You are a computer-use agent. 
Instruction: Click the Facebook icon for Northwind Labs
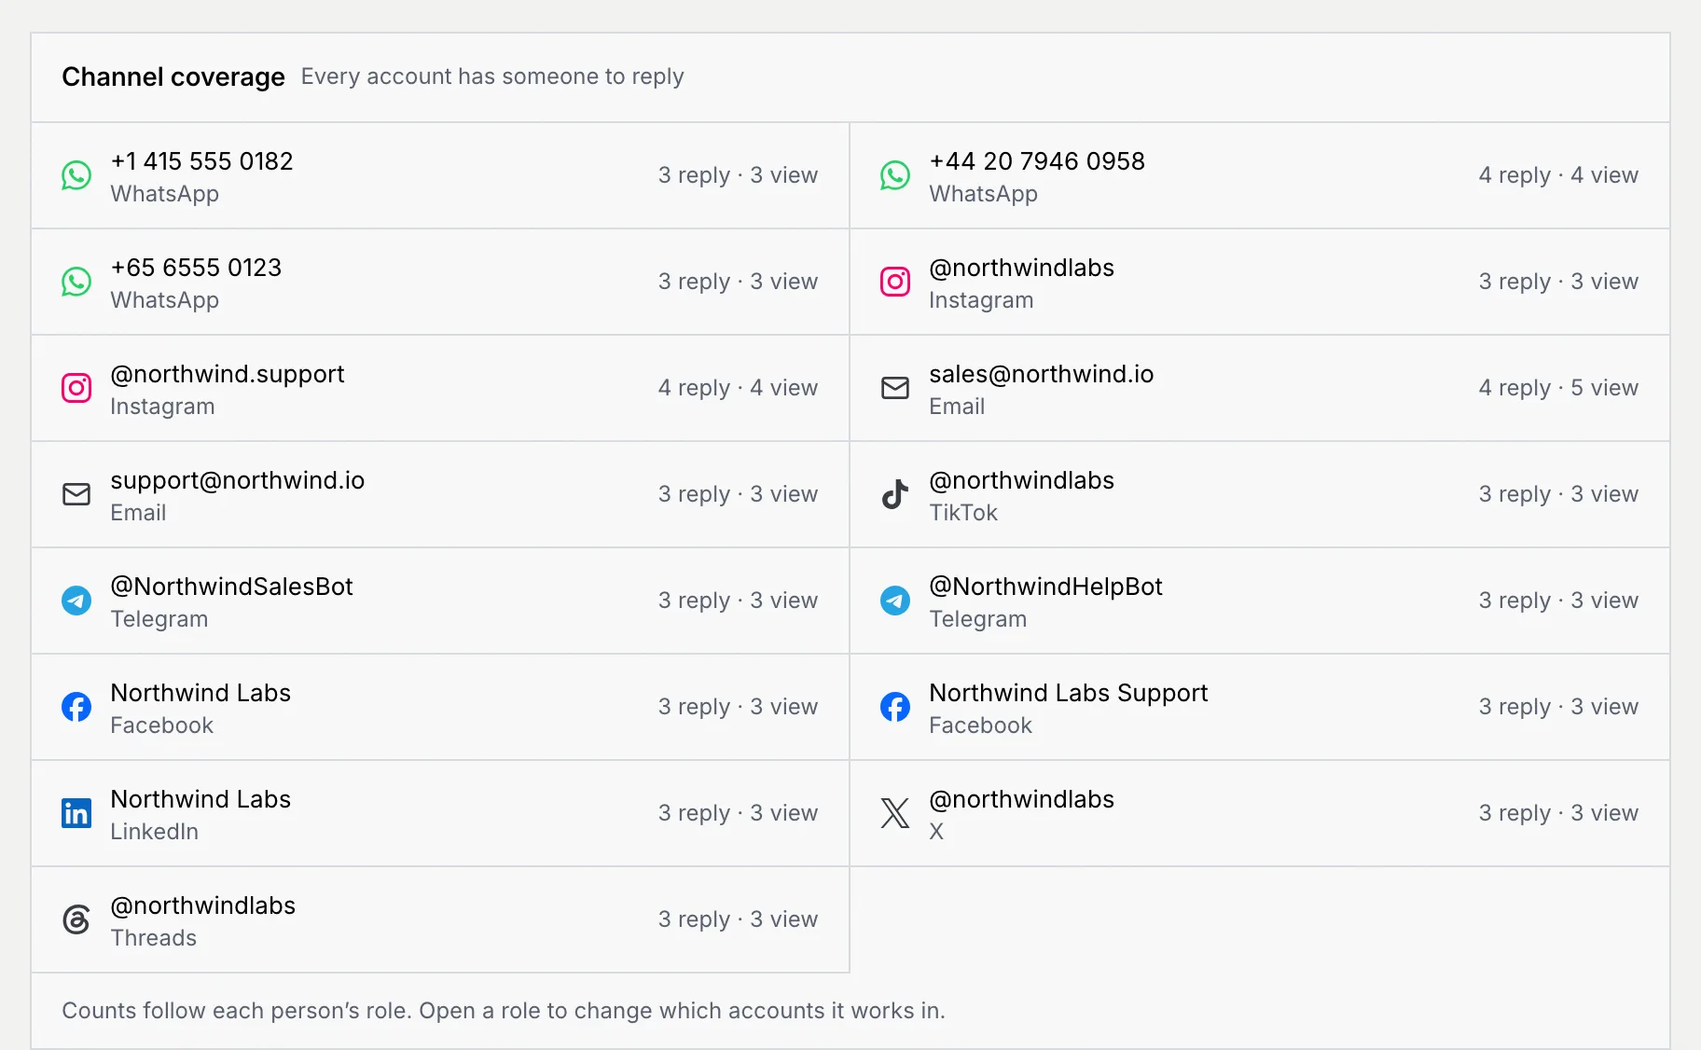[x=76, y=707]
